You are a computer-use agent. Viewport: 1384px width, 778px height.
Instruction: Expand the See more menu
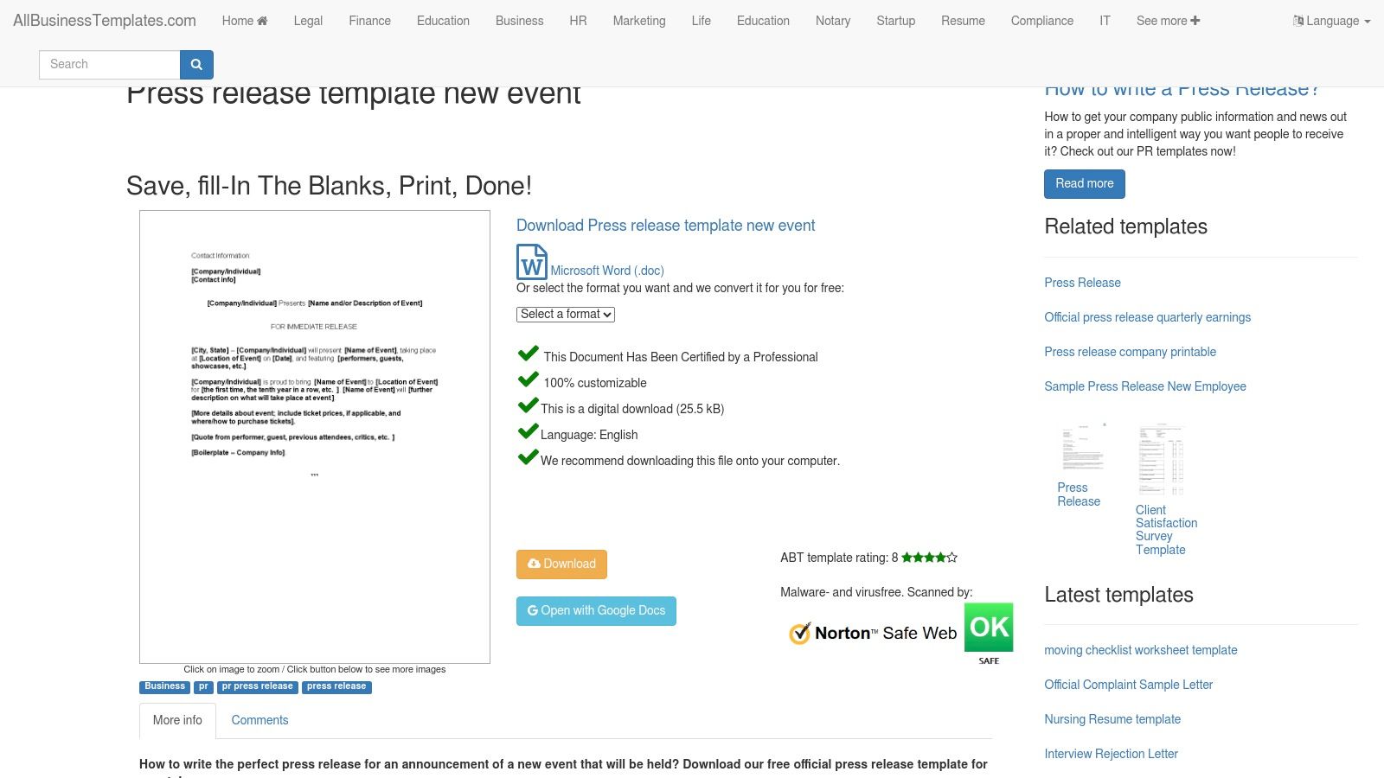[1168, 21]
